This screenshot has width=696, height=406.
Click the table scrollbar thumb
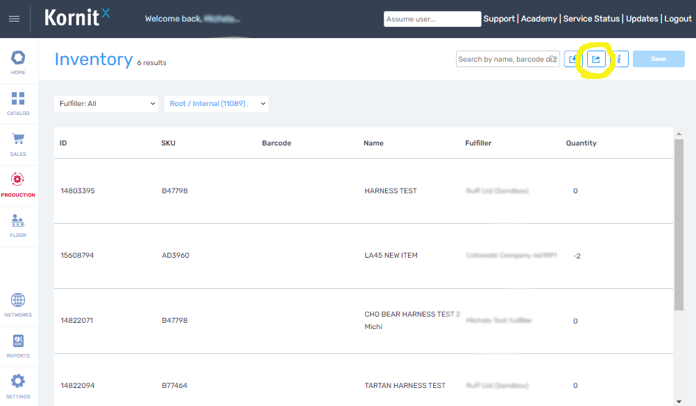(x=679, y=224)
